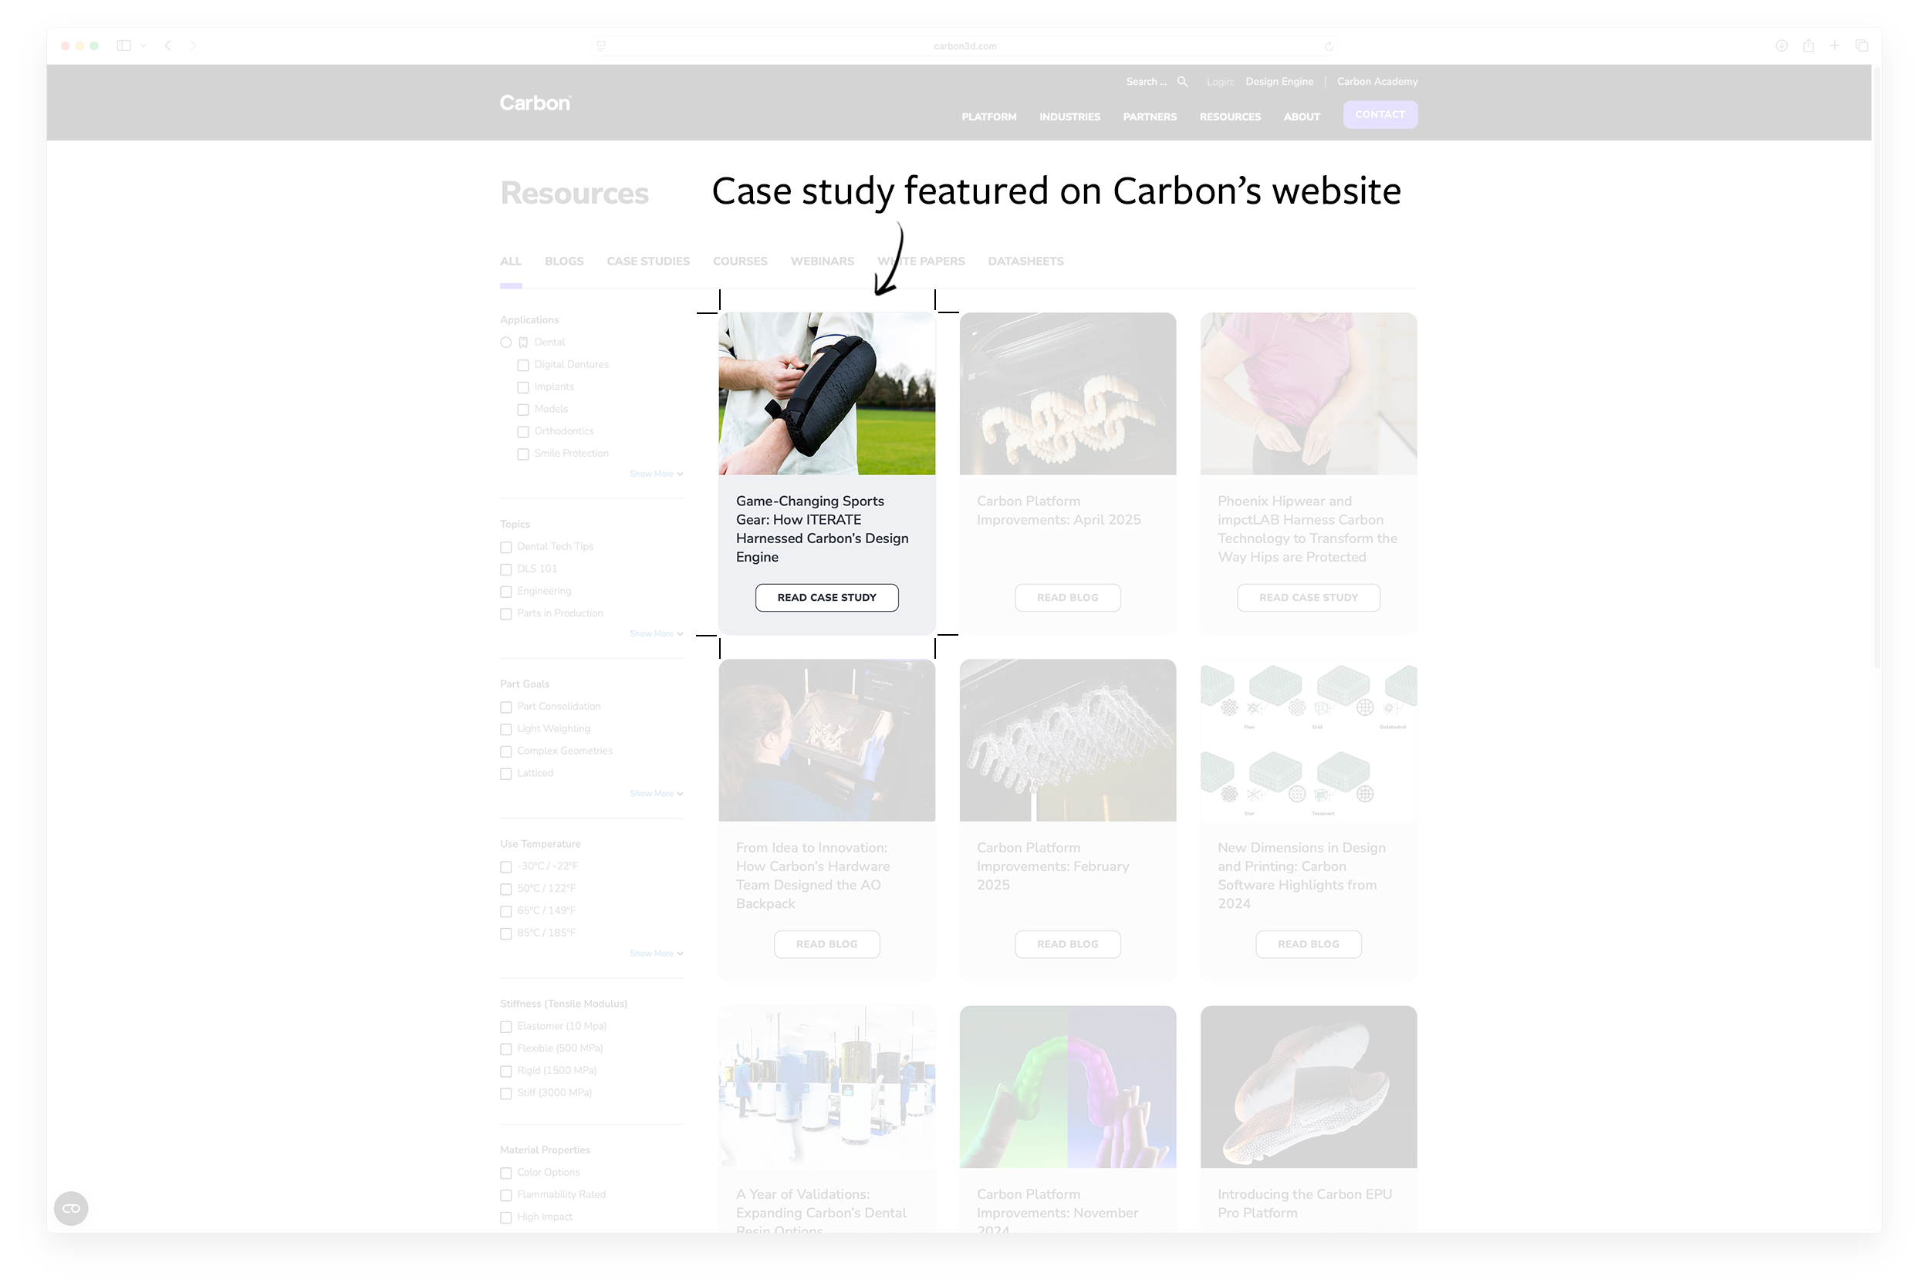
Task: Open the PLATFORM nav menu
Action: (x=989, y=117)
